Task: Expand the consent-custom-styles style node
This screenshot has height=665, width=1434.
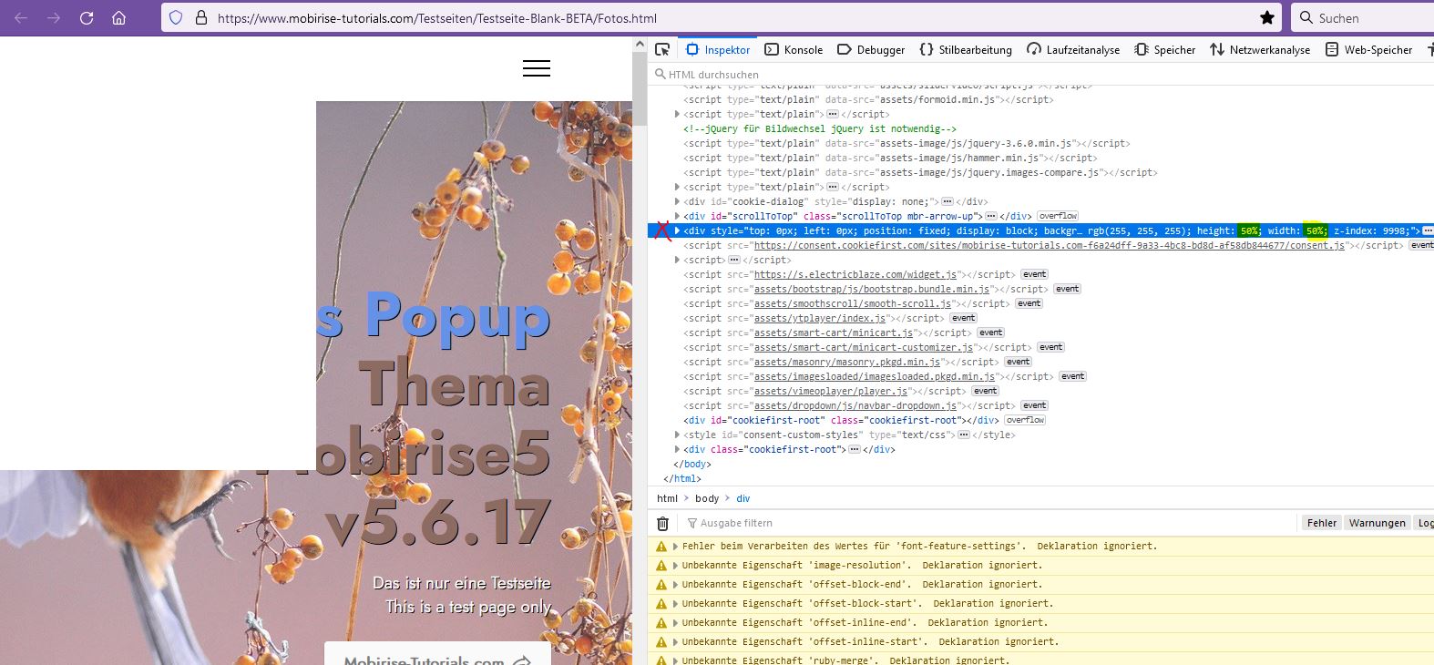Action: pyautogui.click(x=677, y=435)
